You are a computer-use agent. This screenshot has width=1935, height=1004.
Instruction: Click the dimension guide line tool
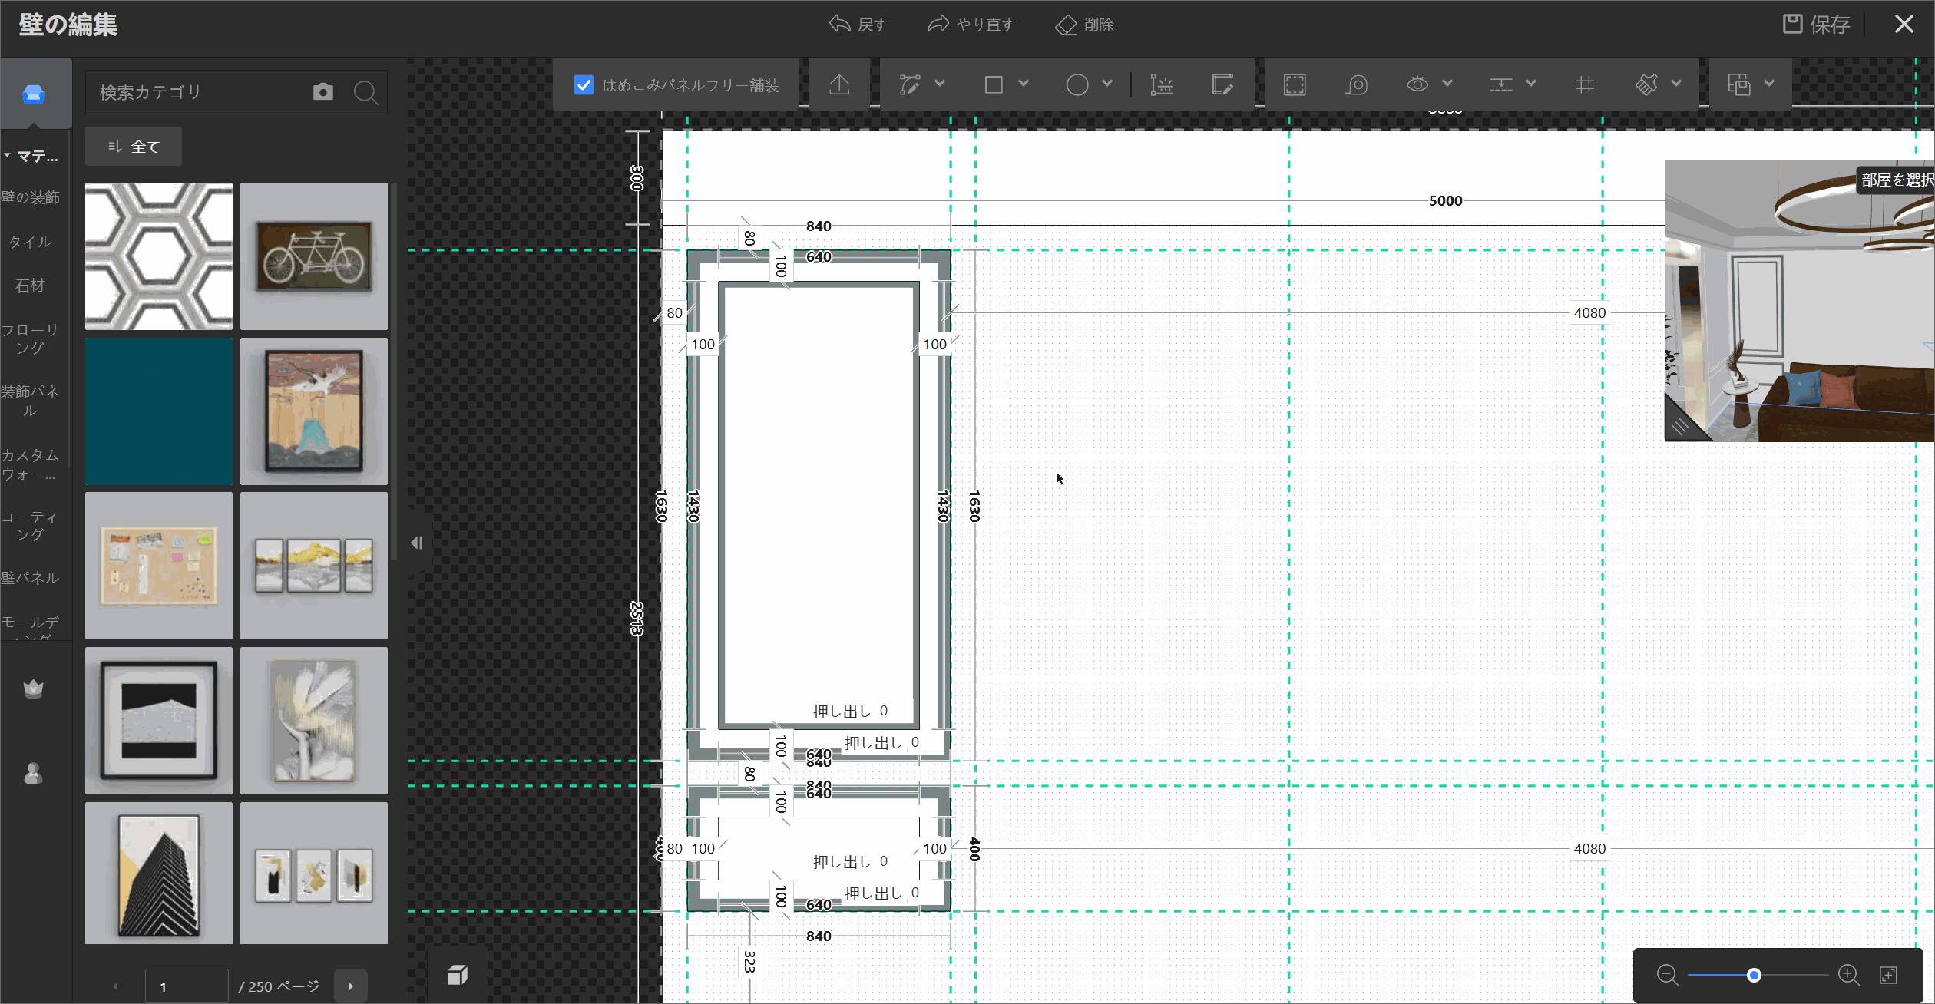1162,84
